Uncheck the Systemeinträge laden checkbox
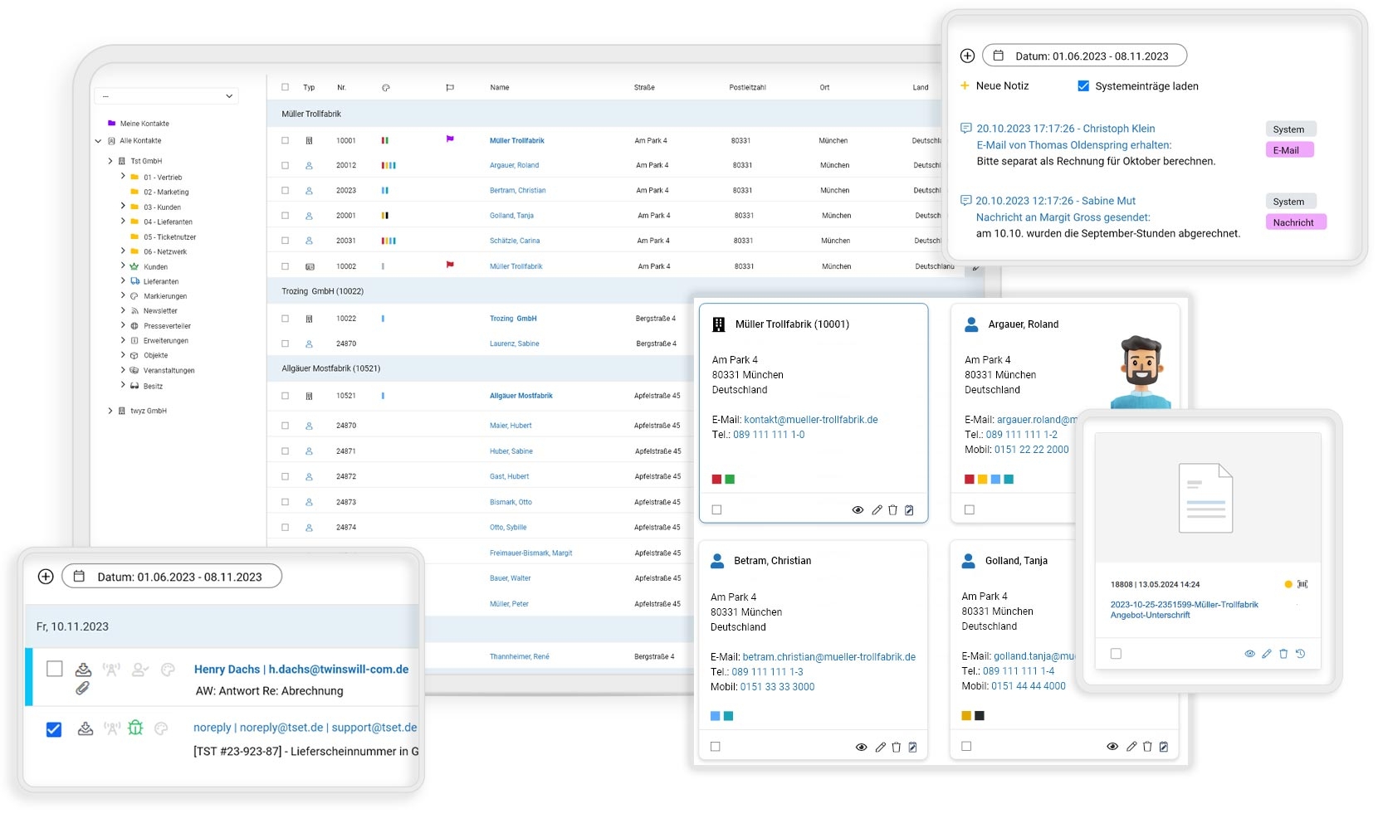The height and width of the screenshot is (838, 1383). click(1083, 85)
